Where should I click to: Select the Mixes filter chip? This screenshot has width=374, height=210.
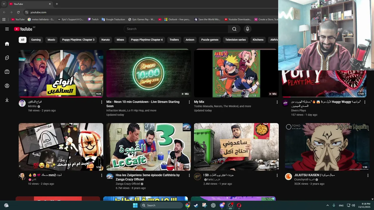tap(120, 40)
